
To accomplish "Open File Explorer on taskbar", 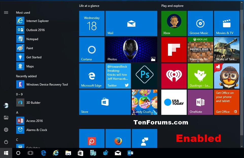I will click(x=68, y=153).
